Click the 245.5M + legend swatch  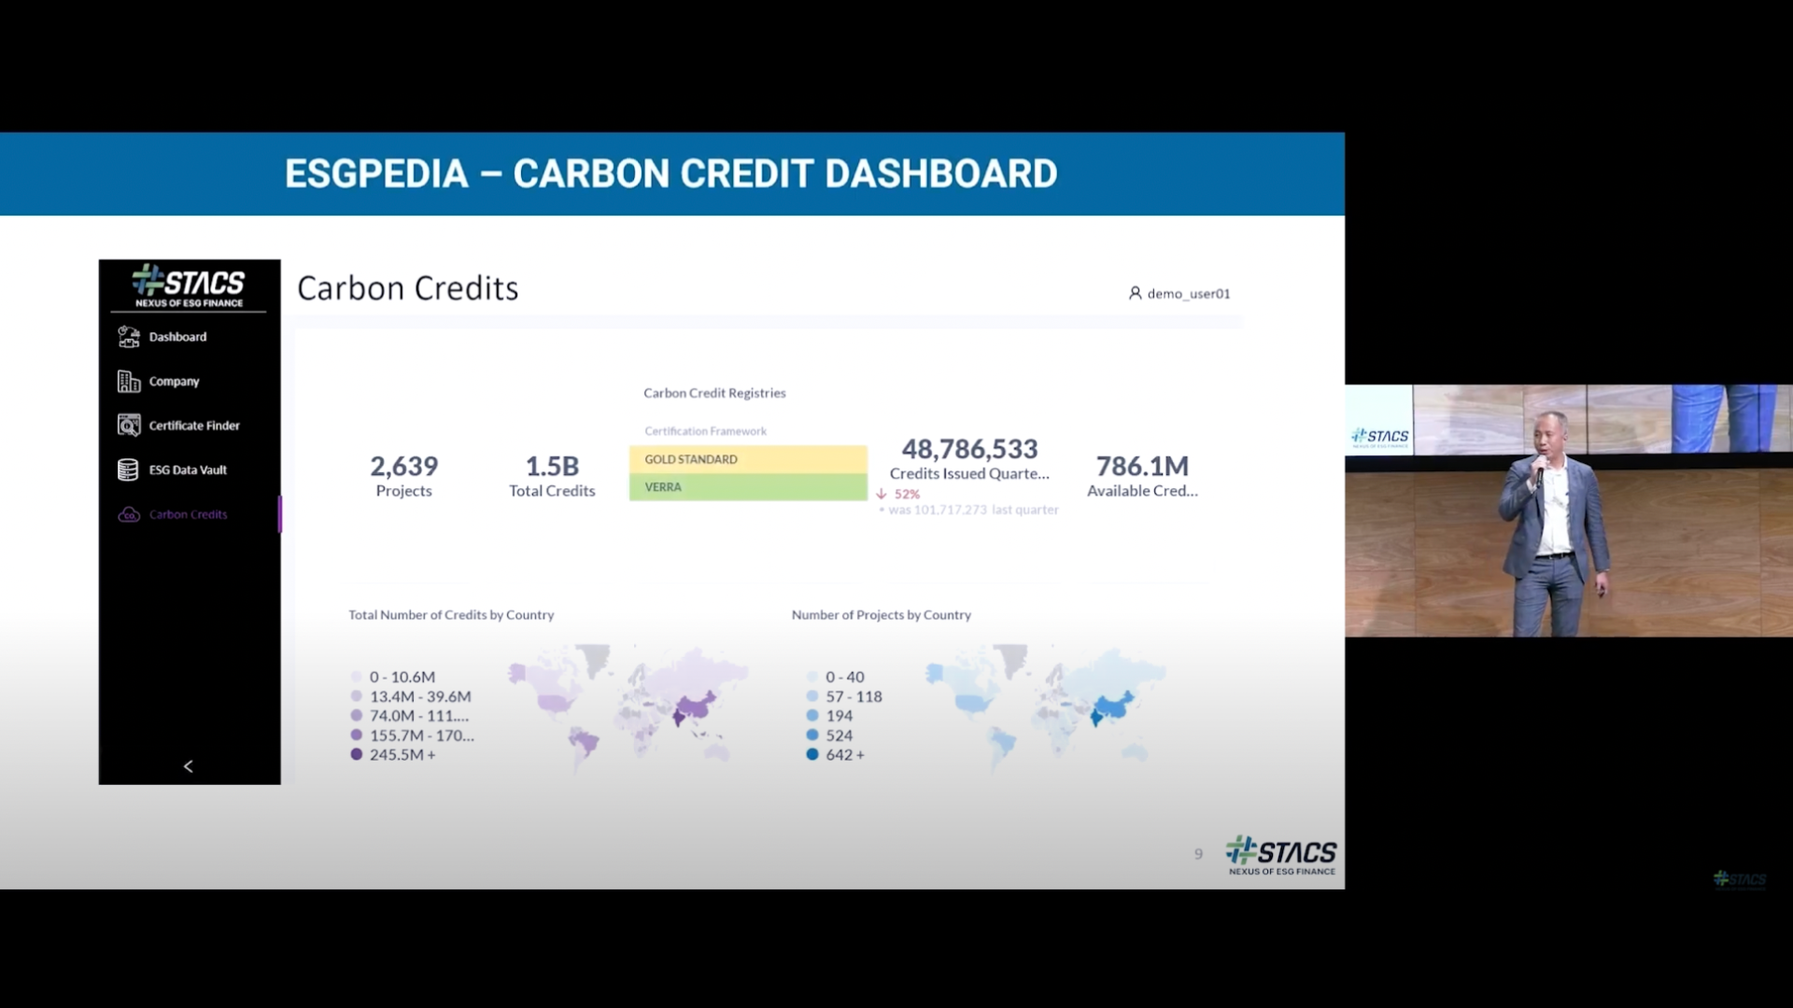[x=356, y=755]
